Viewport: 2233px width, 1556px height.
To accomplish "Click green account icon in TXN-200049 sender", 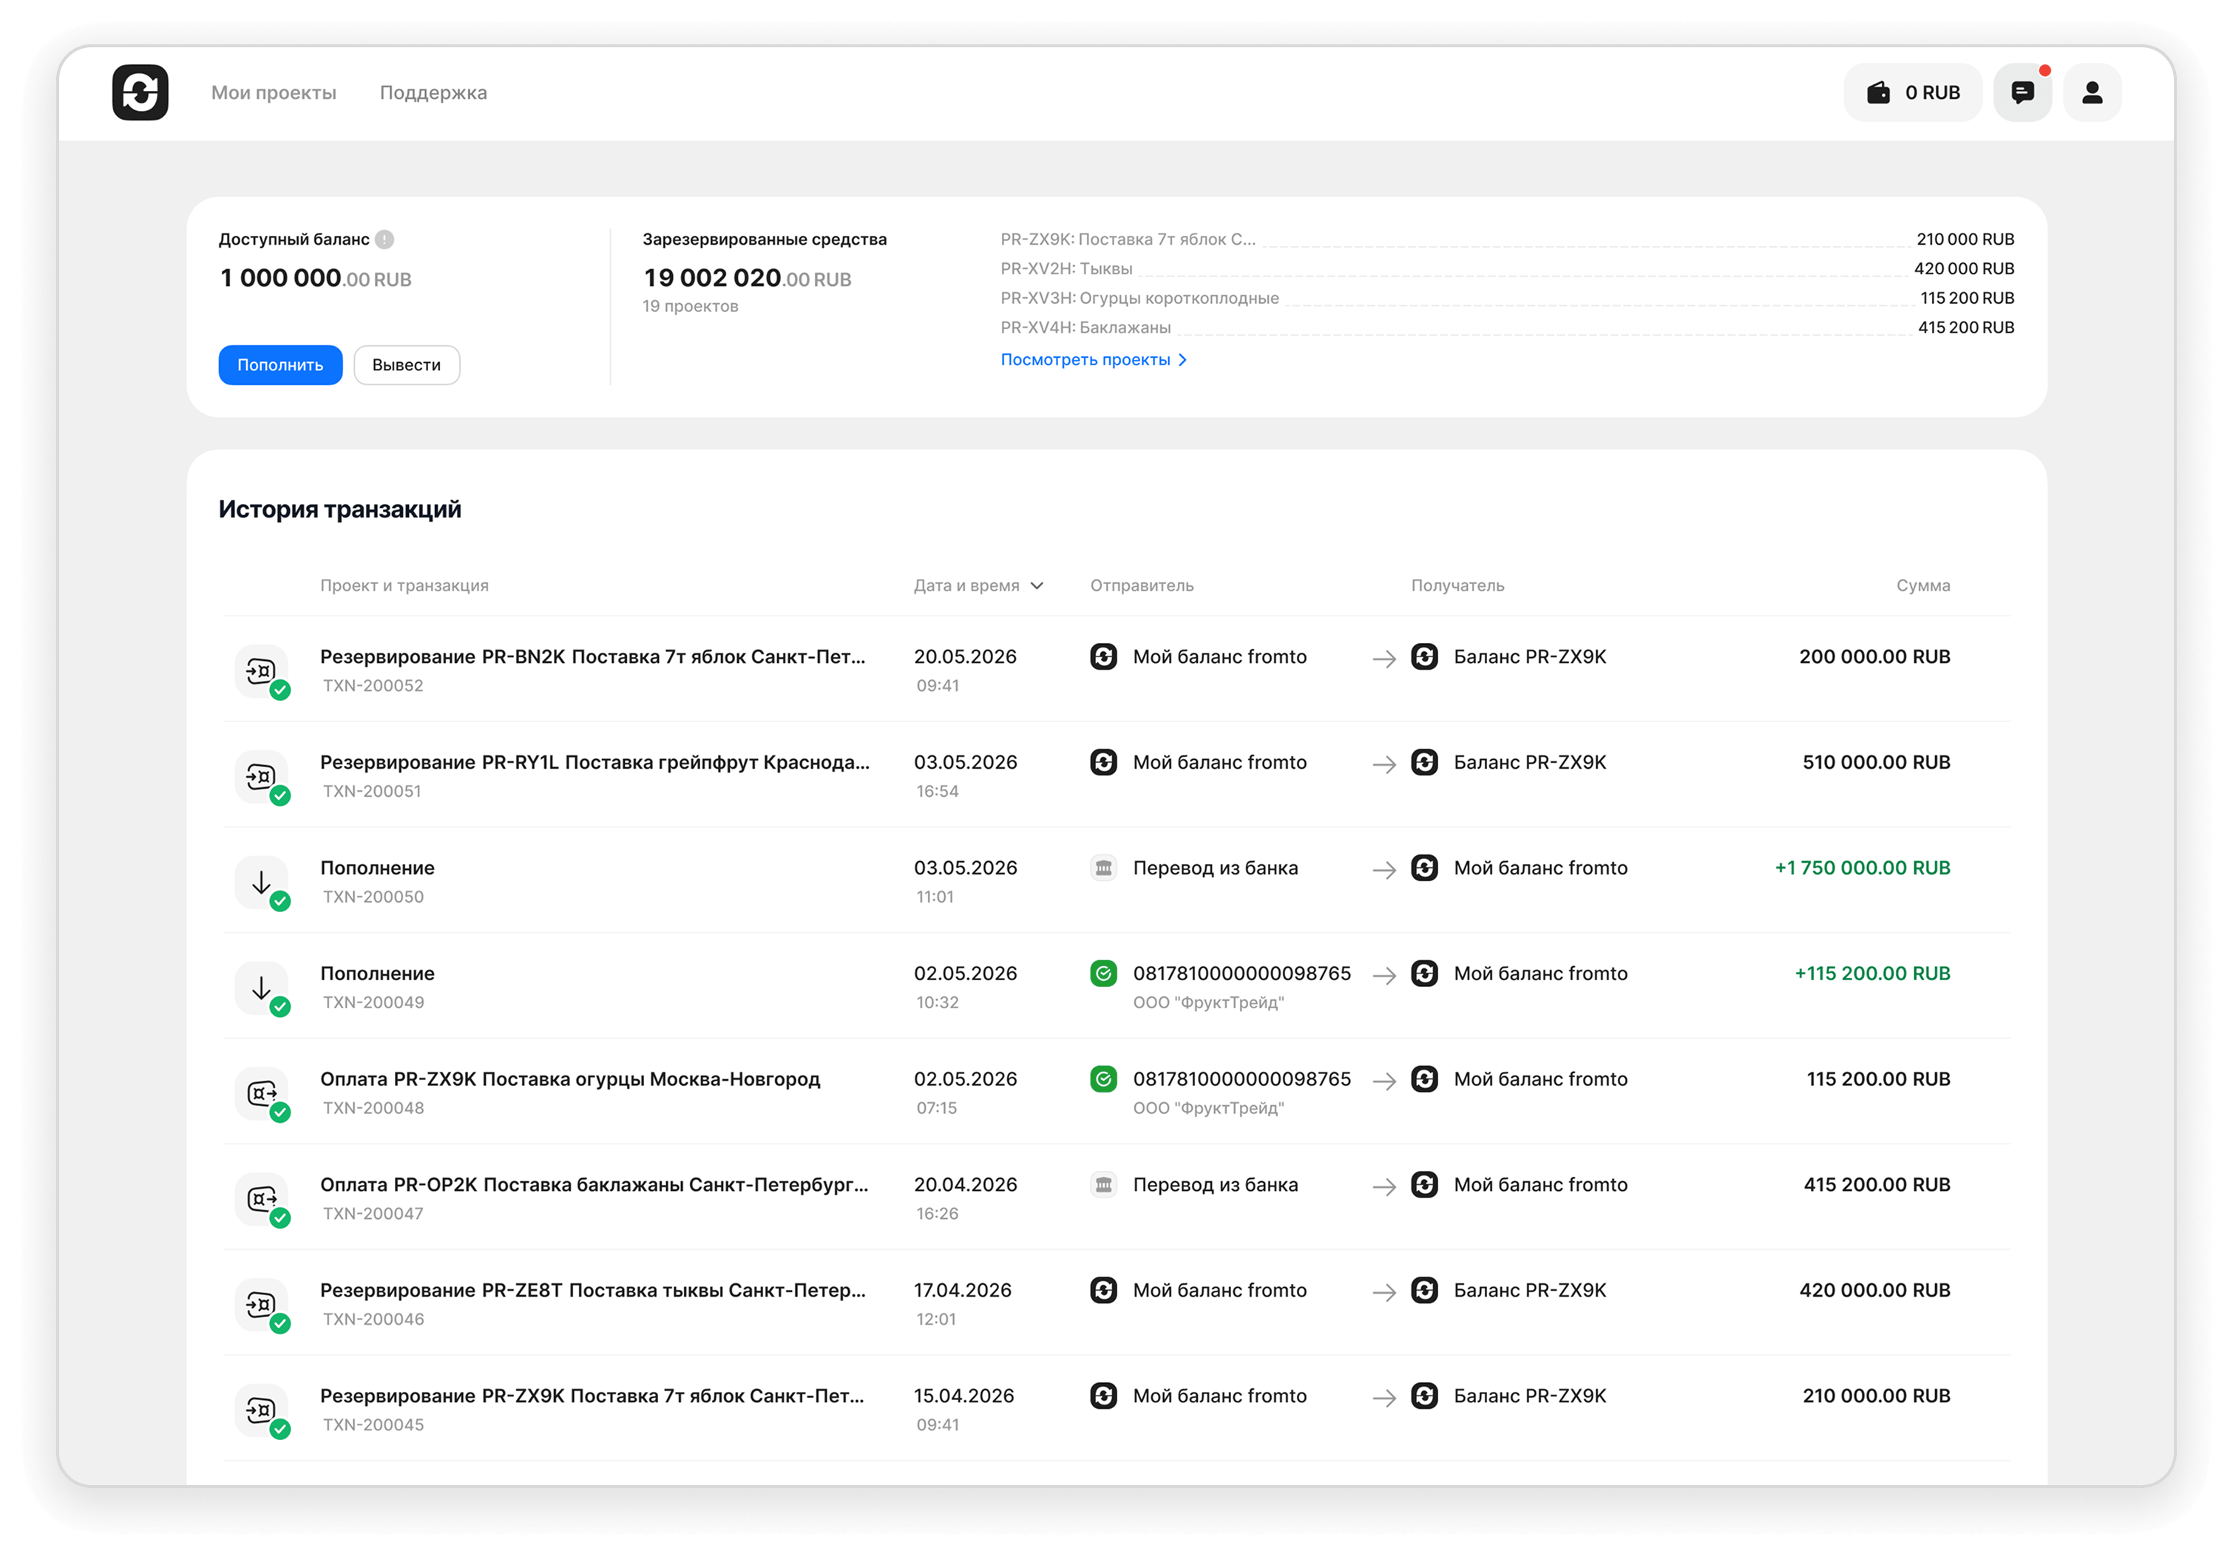I will pos(1103,974).
